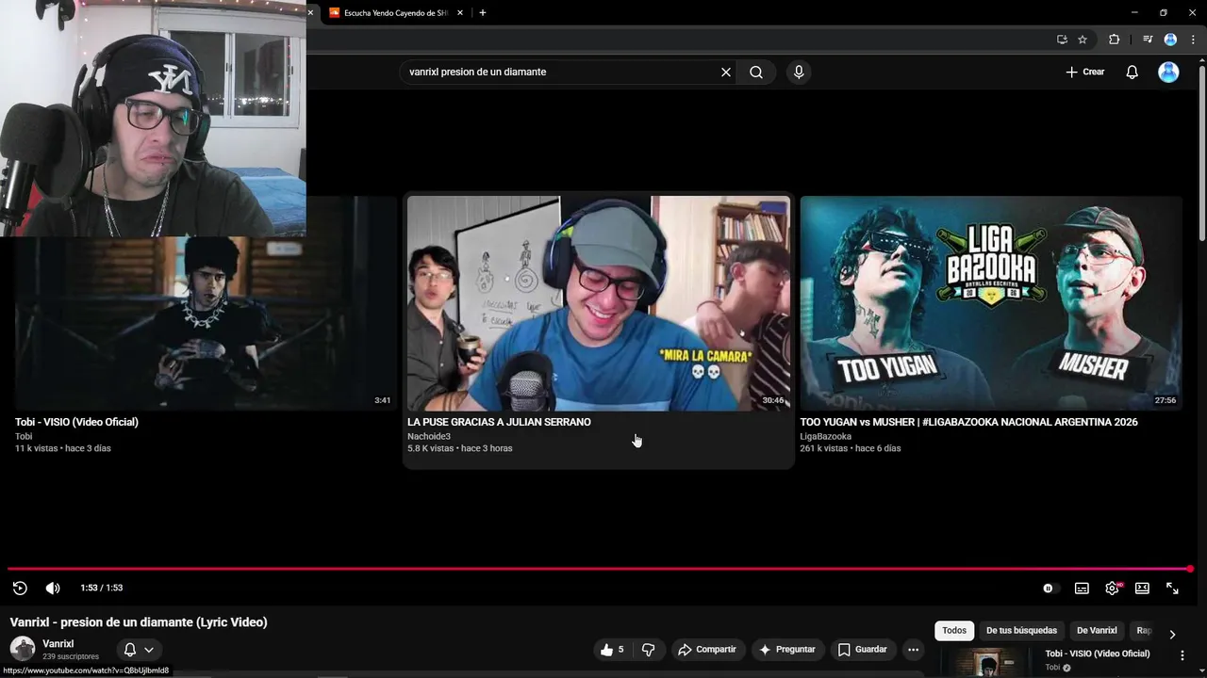Viewport: 1207px width, 678px height.
Task: Open the Vanrixl channel avatar
Action: coord(23,649)
